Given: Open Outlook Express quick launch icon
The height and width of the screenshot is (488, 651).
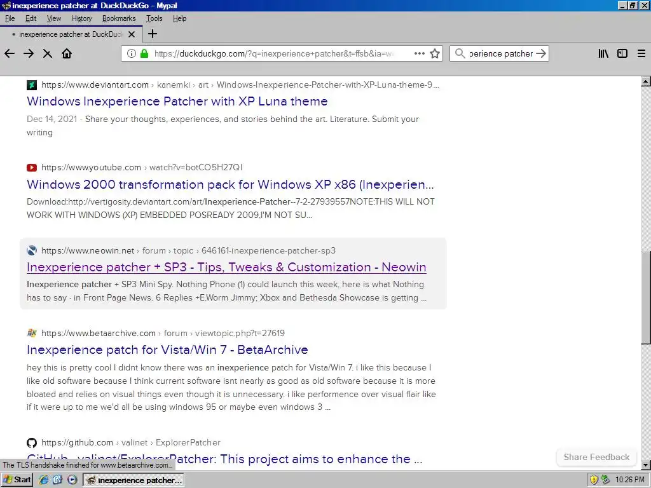Looking at the screenshot, I should coord(57,480).
